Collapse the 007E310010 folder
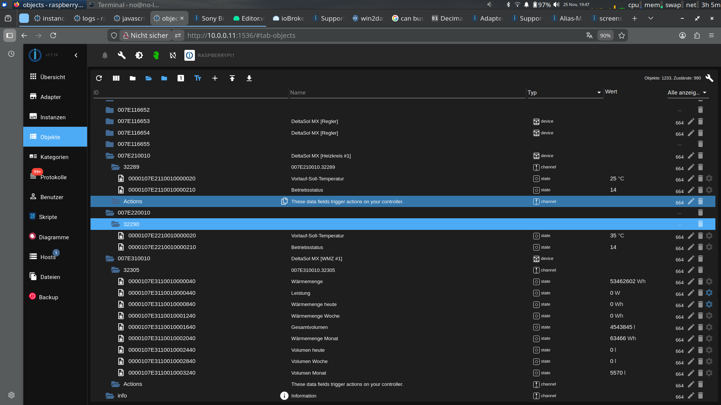The image size is (721, 405). 110,258
